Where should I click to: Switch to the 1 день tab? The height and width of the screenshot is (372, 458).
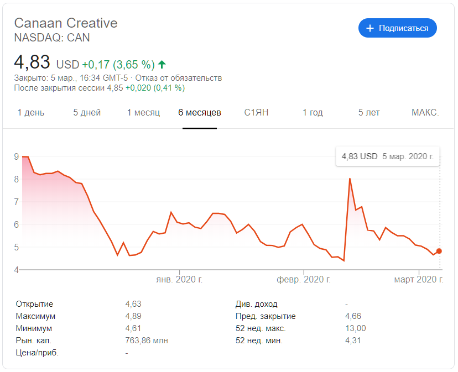[30, 112]
